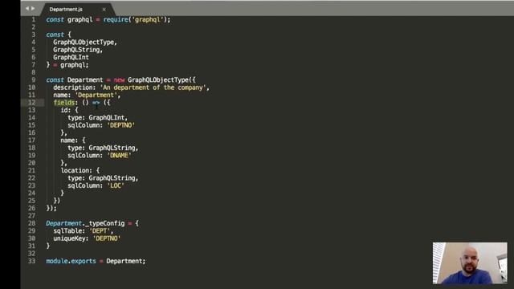Click 'An department of the company' string
The width and height of the screenshot is (514, 289).
[x=153, y=88]
